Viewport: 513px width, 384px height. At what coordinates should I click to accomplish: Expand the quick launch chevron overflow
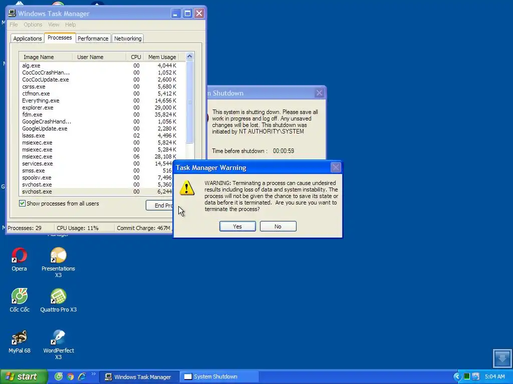(94, 374)
